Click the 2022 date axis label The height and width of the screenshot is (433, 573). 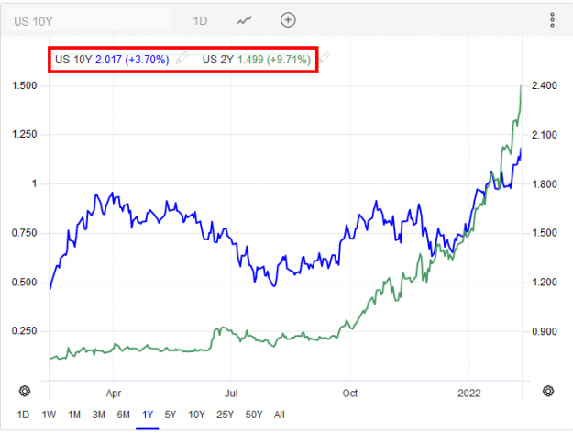[x=469, y=394]
